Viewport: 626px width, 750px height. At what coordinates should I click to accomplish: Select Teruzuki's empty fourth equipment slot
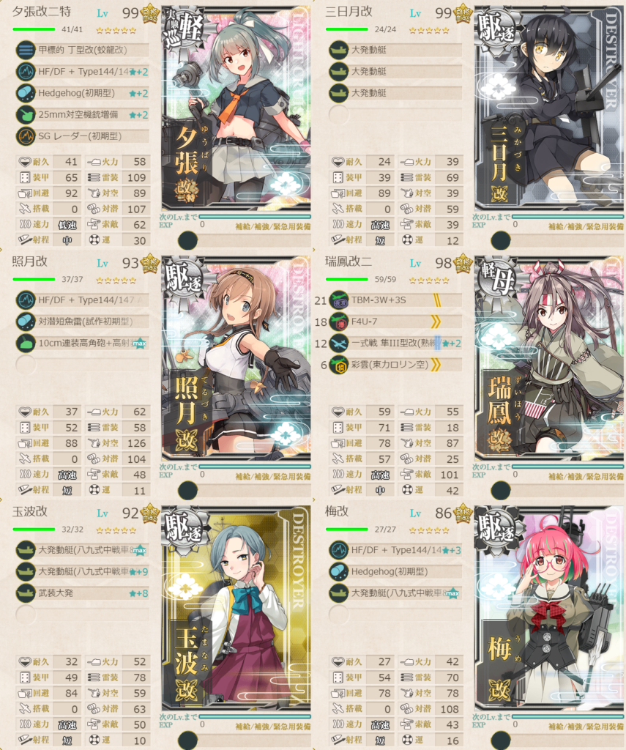coord(26,365)
